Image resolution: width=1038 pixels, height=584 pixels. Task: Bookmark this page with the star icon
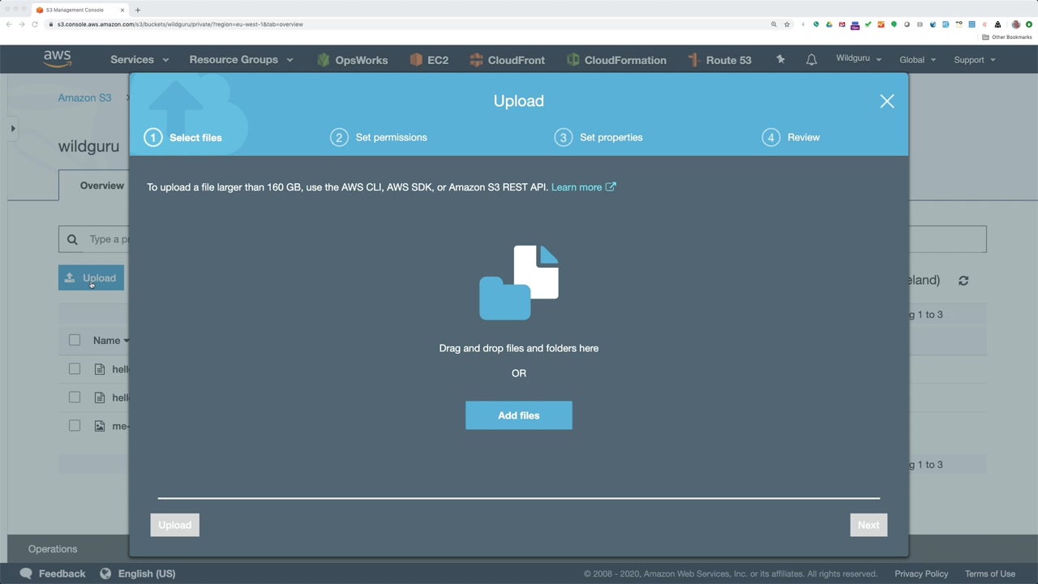pyautogui.click(x=787, y=24)
